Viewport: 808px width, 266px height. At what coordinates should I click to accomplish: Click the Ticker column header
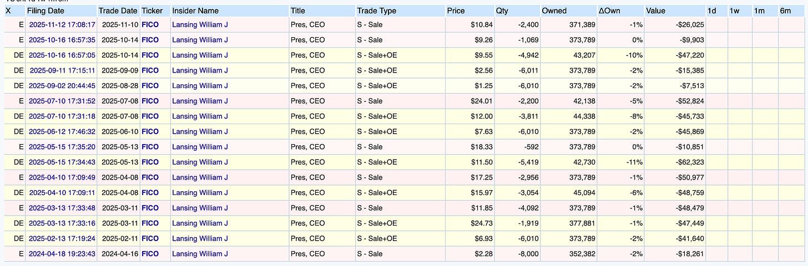point(152,11)
